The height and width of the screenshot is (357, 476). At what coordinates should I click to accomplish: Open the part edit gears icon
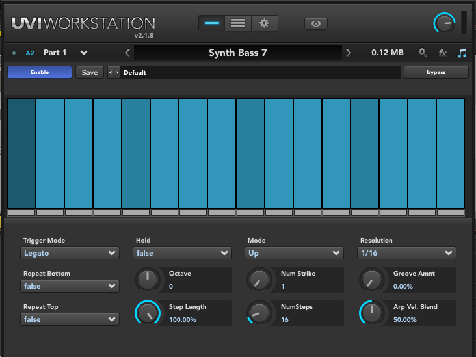[x=423, y=53]
